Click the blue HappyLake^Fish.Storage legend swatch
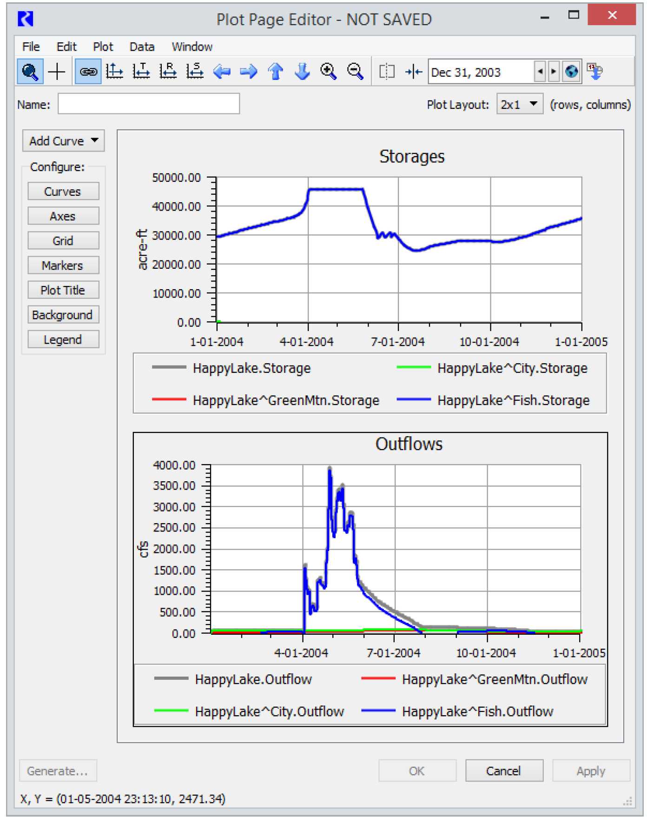 pyautogui.click(x=414, y=400)
